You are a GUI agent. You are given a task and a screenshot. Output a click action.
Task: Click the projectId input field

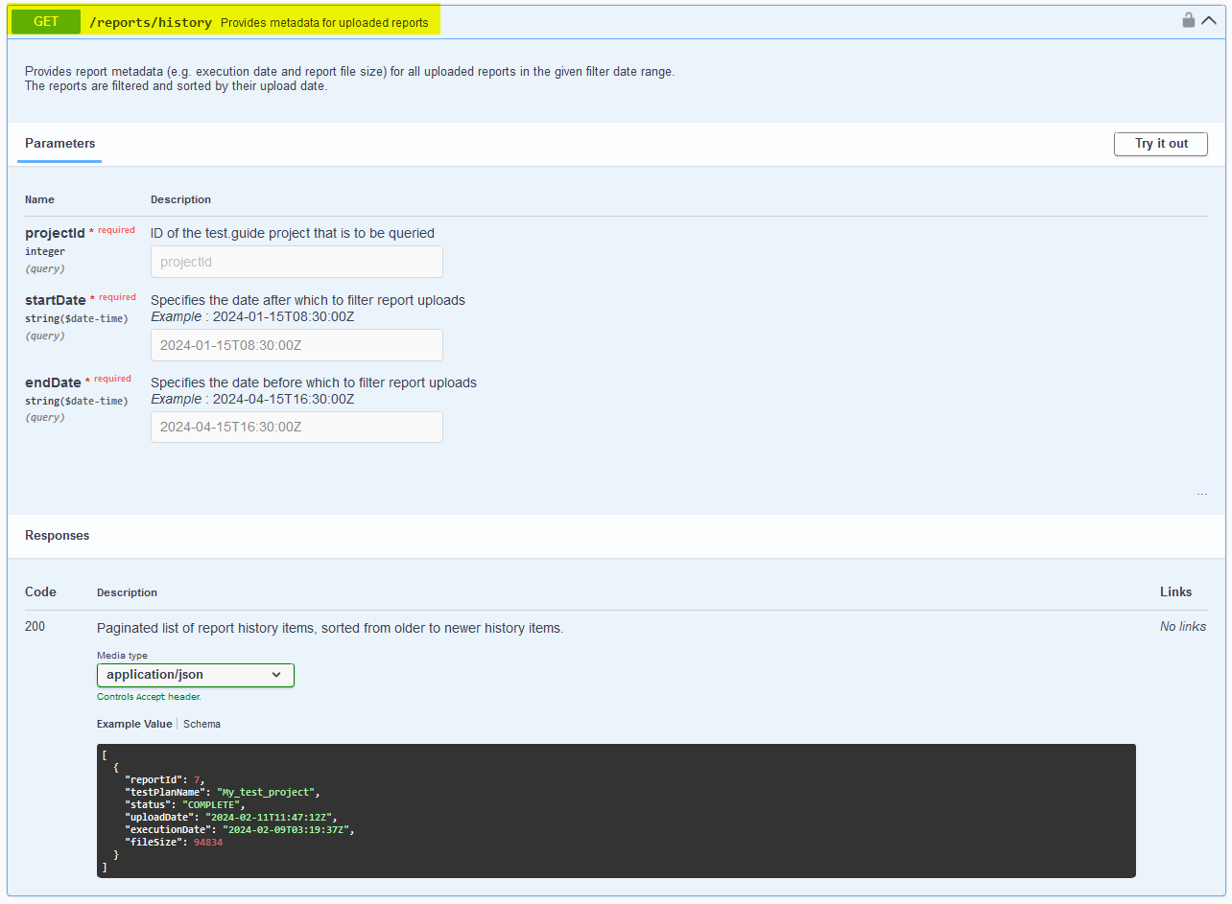coord(296,262)
